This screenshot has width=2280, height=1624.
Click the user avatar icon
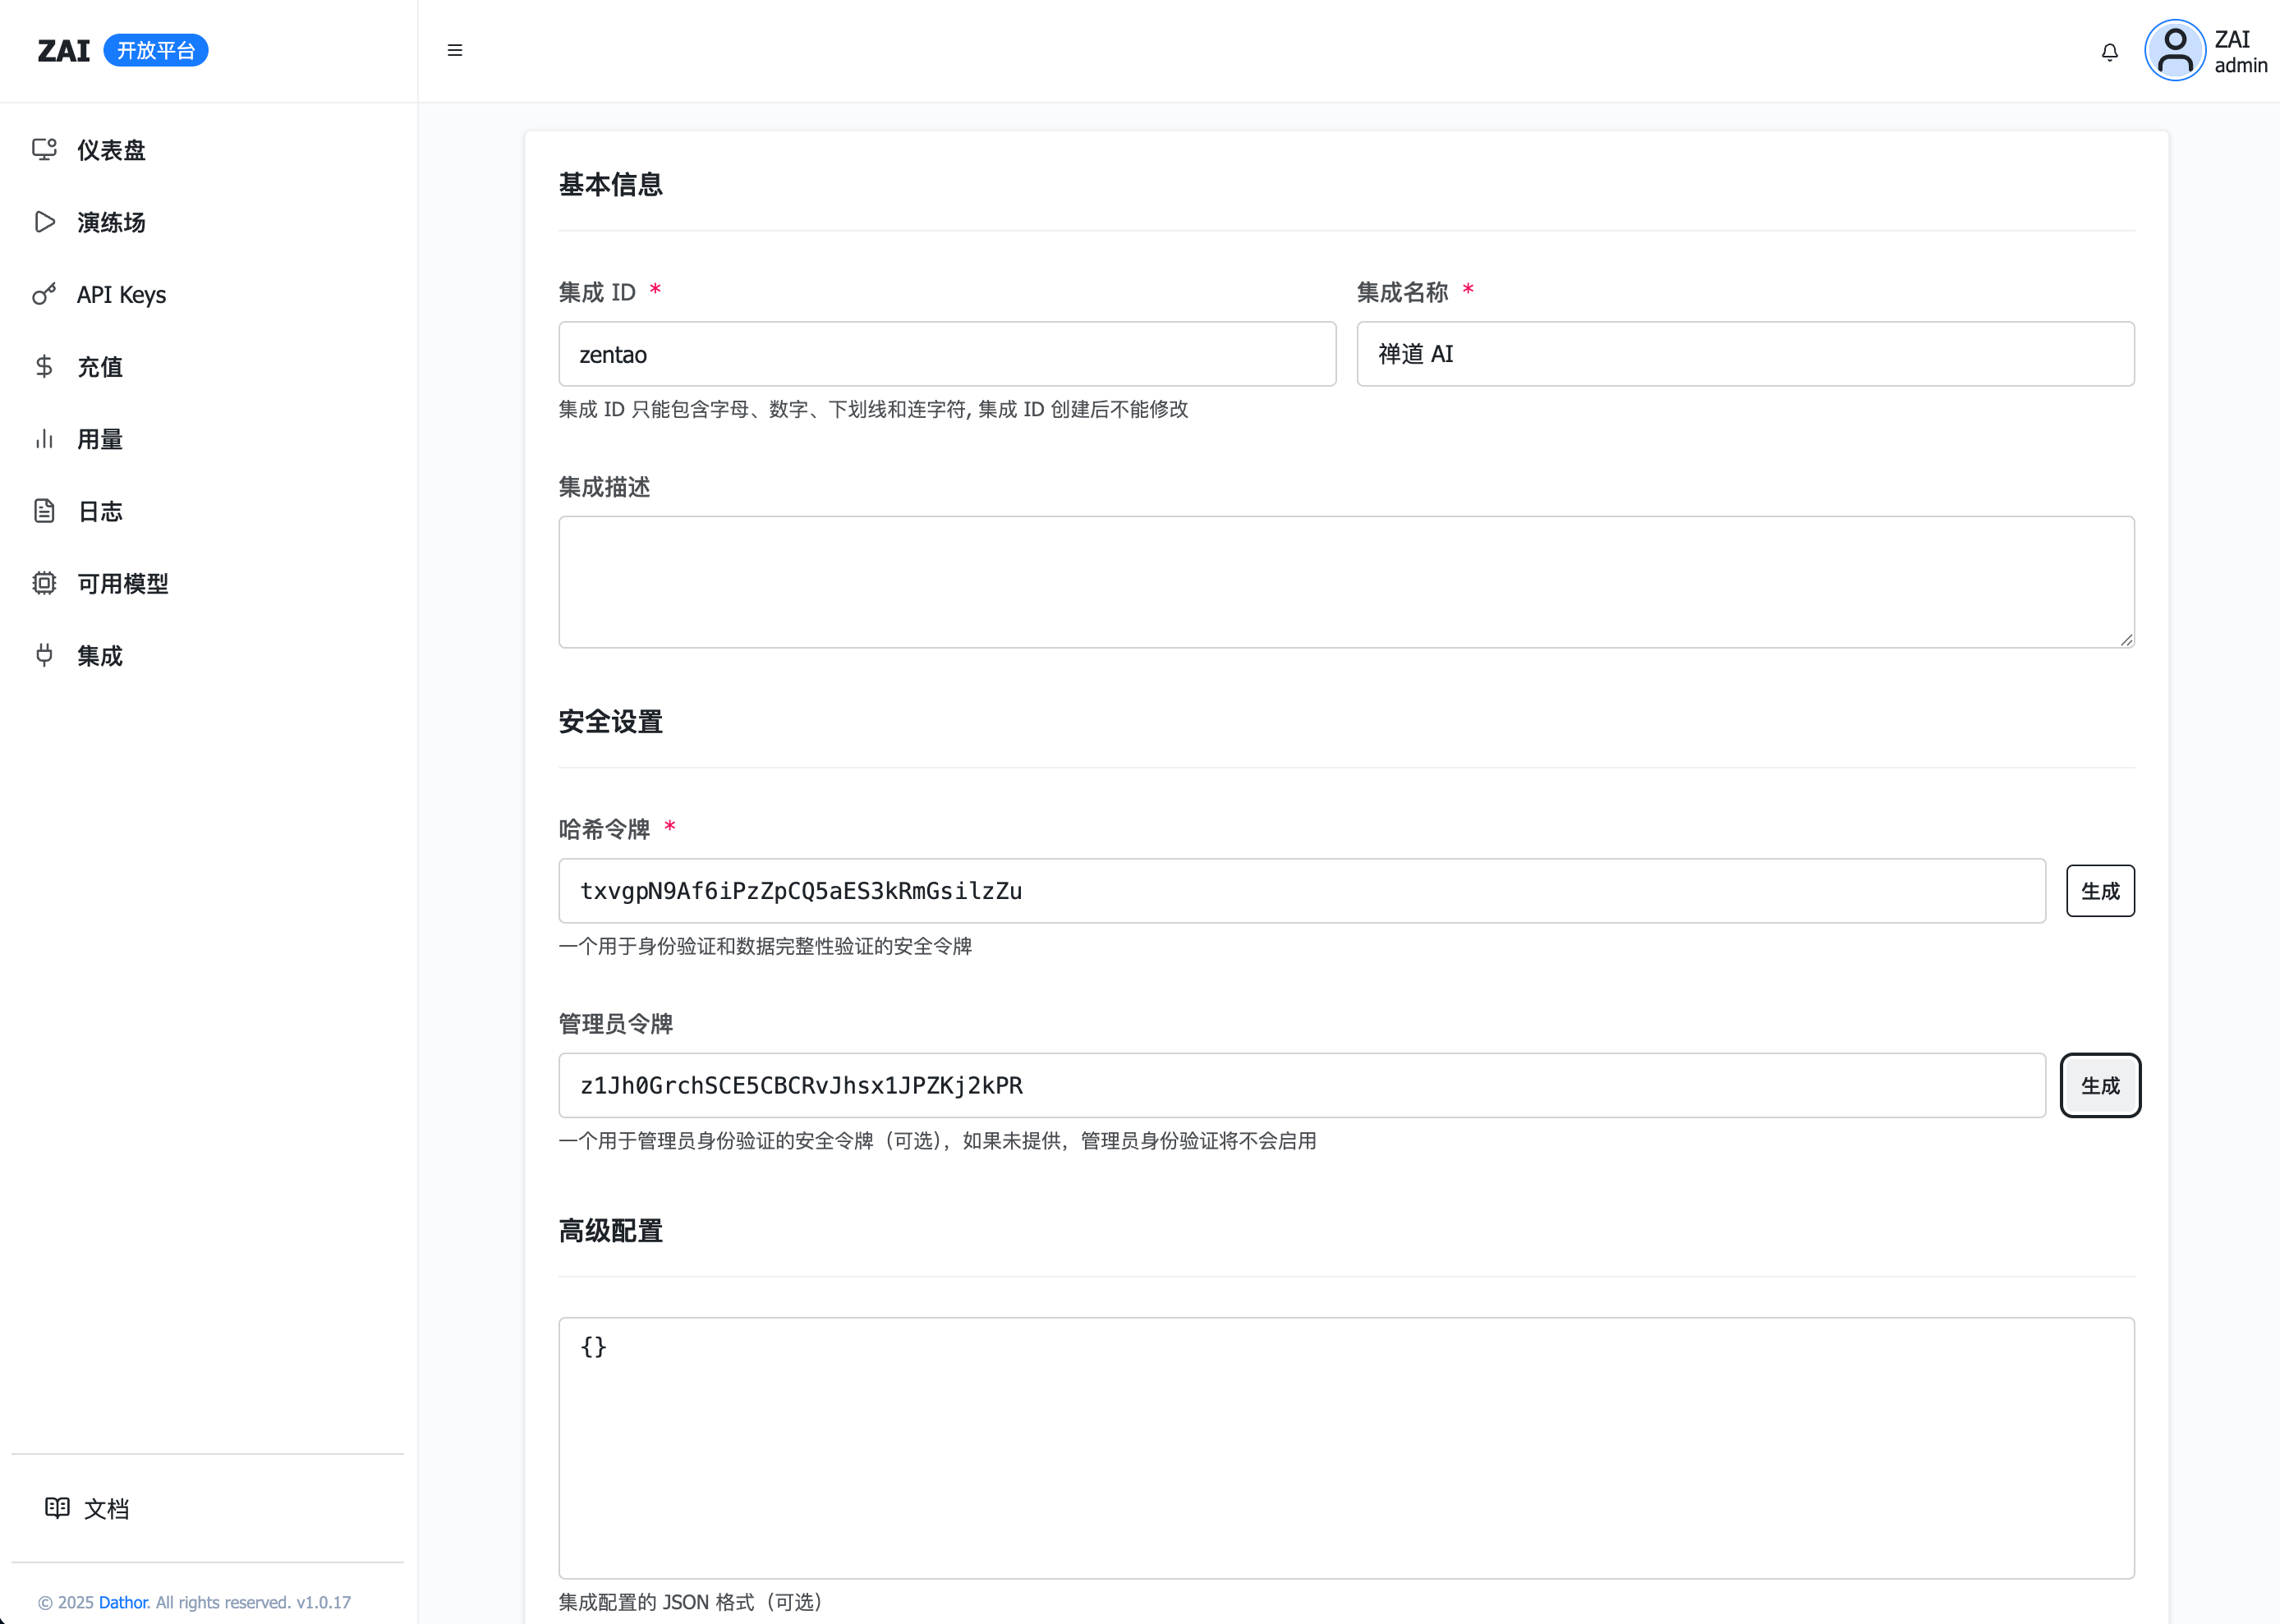point(2174,51)
